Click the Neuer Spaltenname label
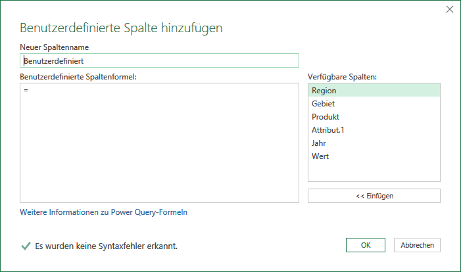 [x=54, y=47]
